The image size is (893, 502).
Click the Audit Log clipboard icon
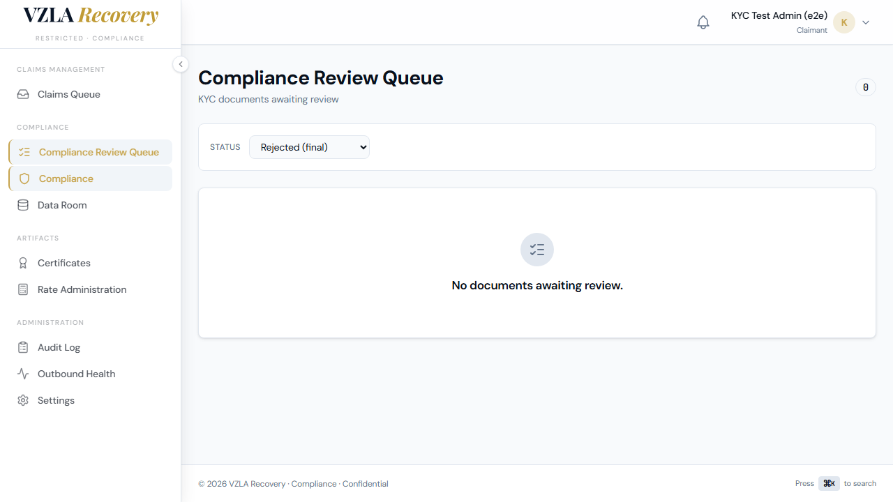pos(23,347)
